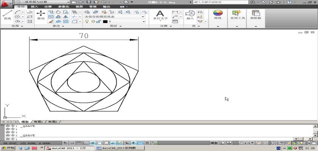Switch to the 管理 (Manage) ribbon tab
This screenshot has width=318, height=151.
93,7
